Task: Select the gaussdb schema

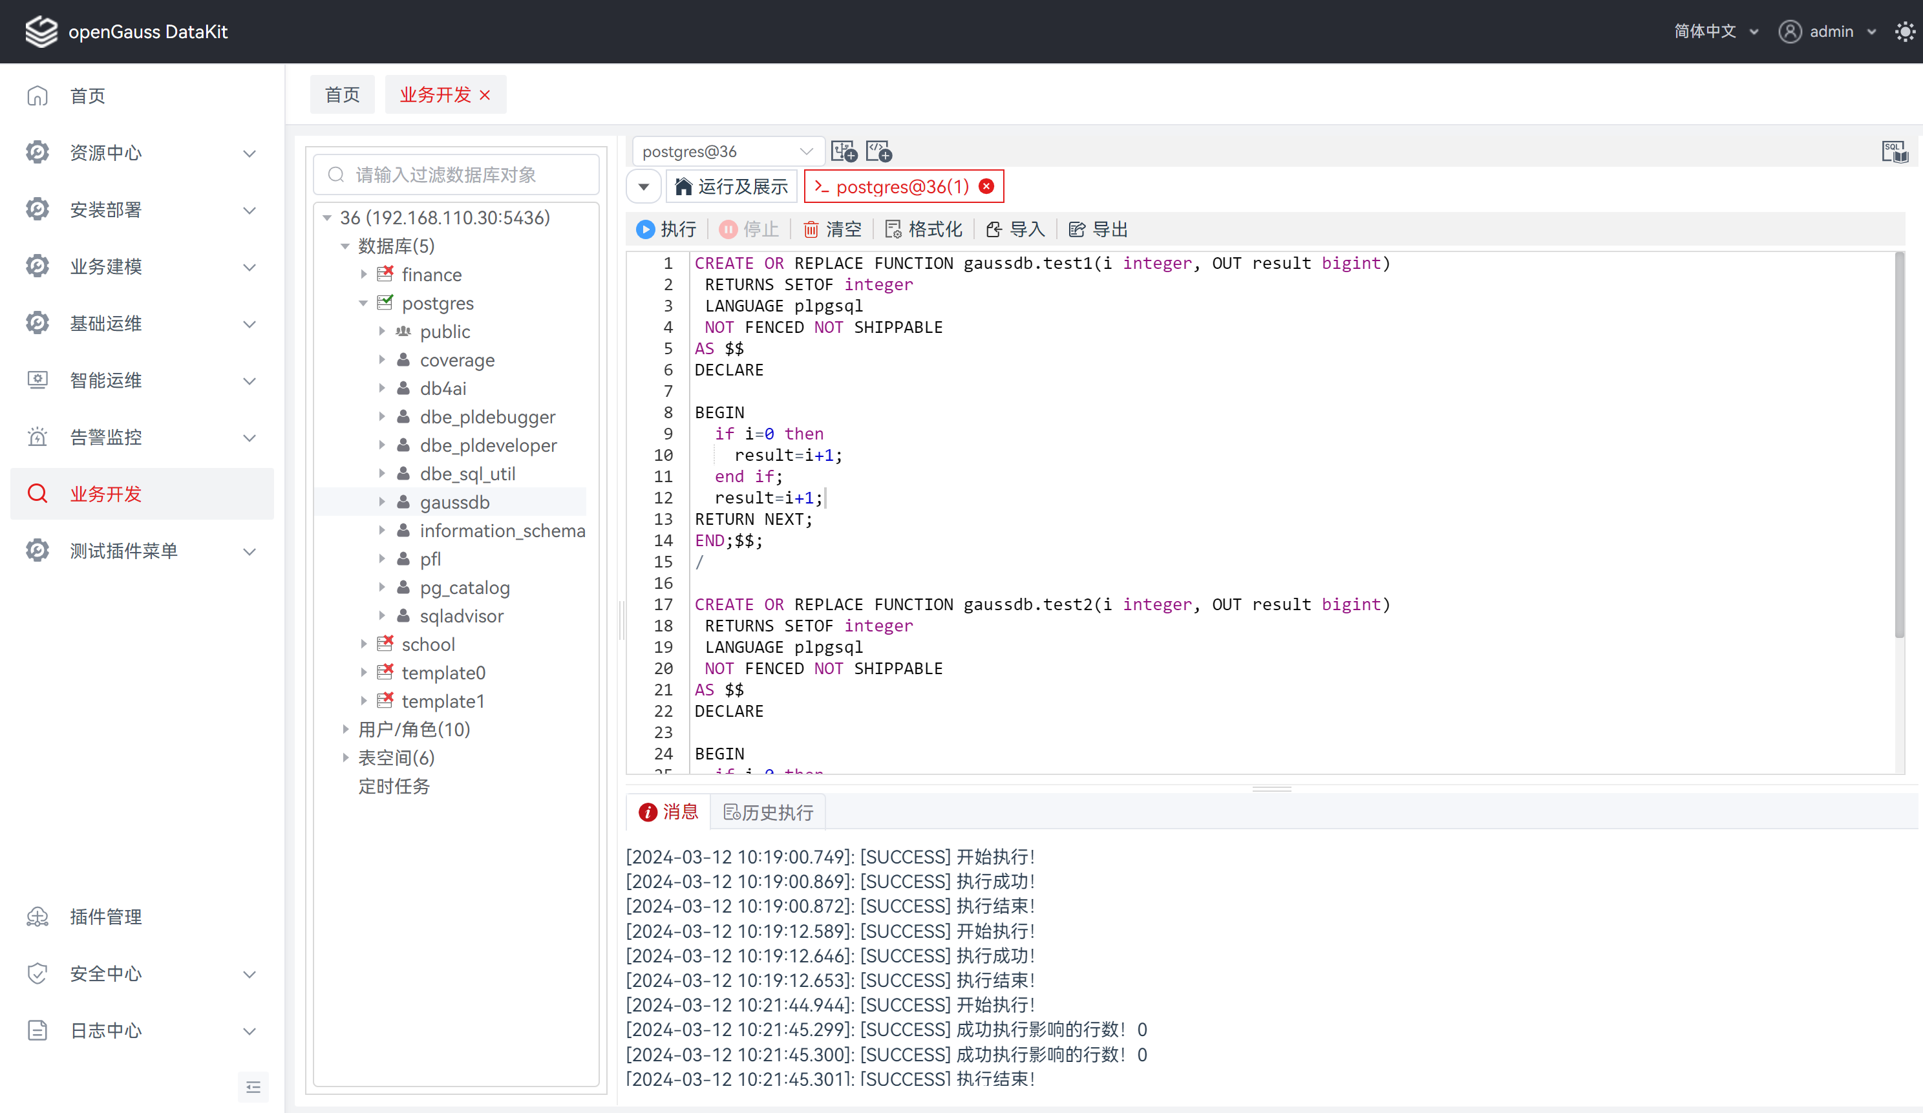Action: [455, 502]
